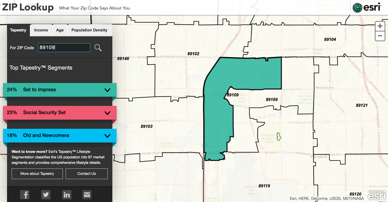
Task: Expand the Old and Newcomers segment
Action: [107, 136]
